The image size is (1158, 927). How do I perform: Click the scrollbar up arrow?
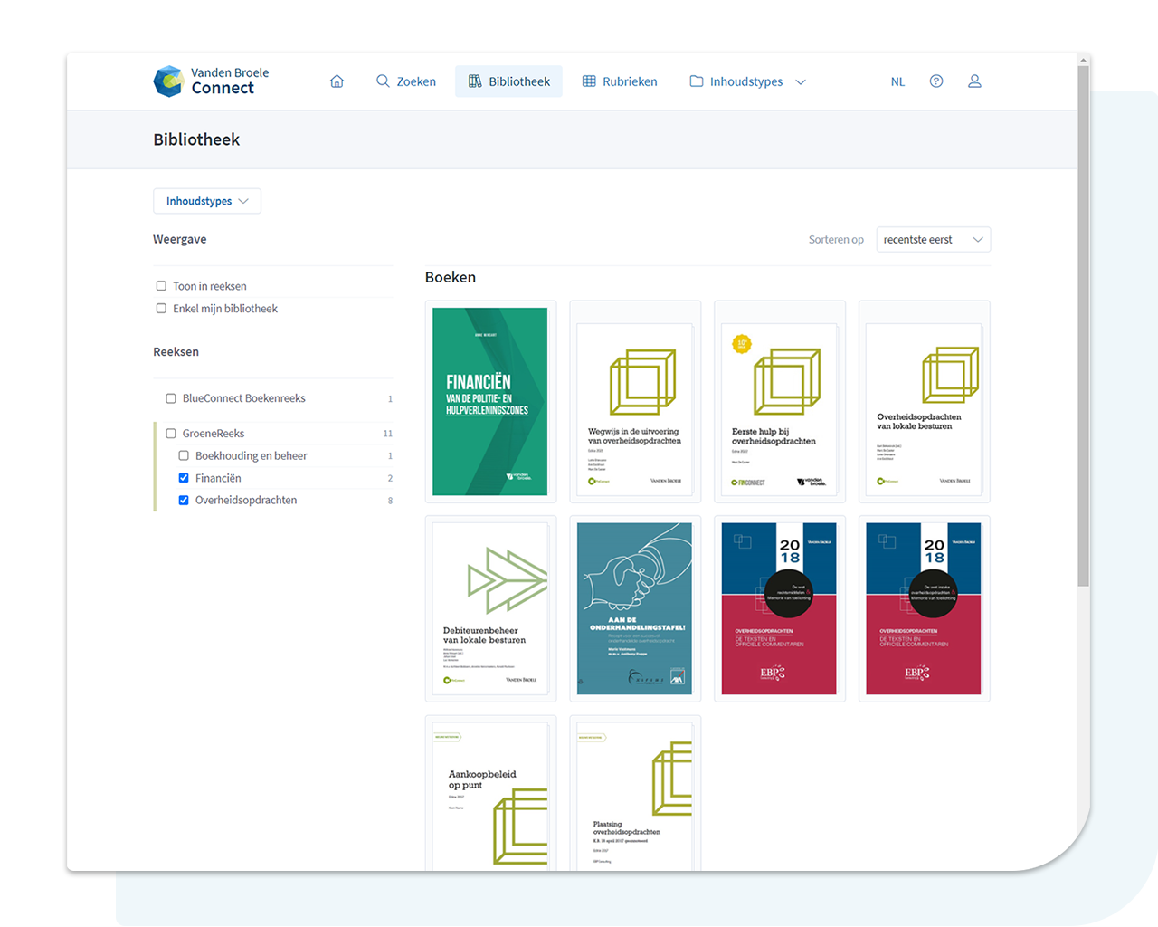coord(1083,61)
